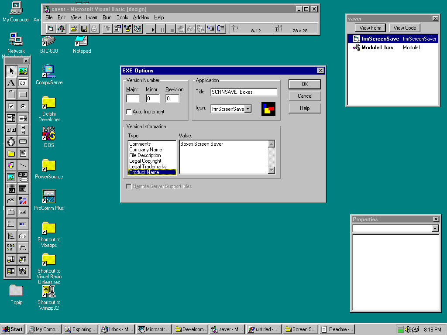The image size is (447, 335).
Task: Select the TextBox tool in the toolbox
Action: (x=23, y=82)
